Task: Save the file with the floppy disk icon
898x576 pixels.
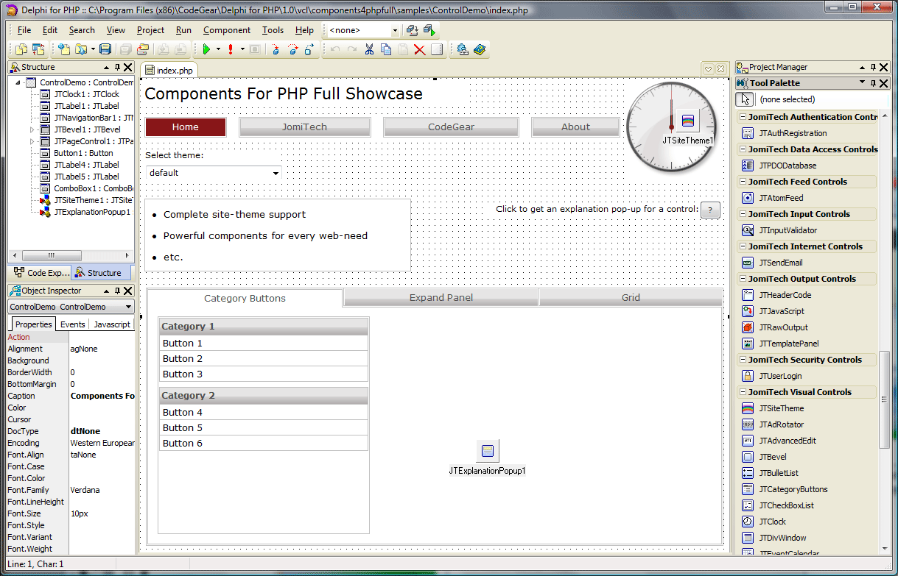Action: [x=105, y=49]
